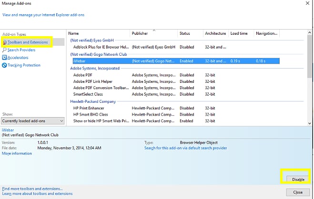314x199 pixels.
Task: Click the scrollbar up arrow
Action: coord(309,32)
